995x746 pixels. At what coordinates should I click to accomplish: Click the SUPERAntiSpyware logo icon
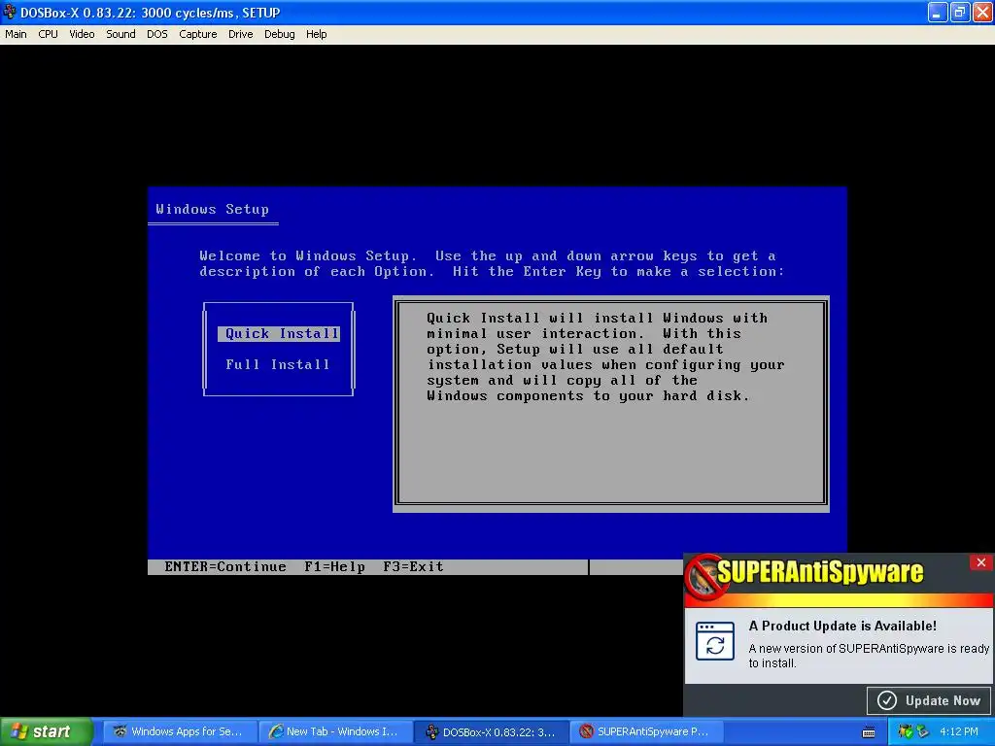[x=705, y=576]
